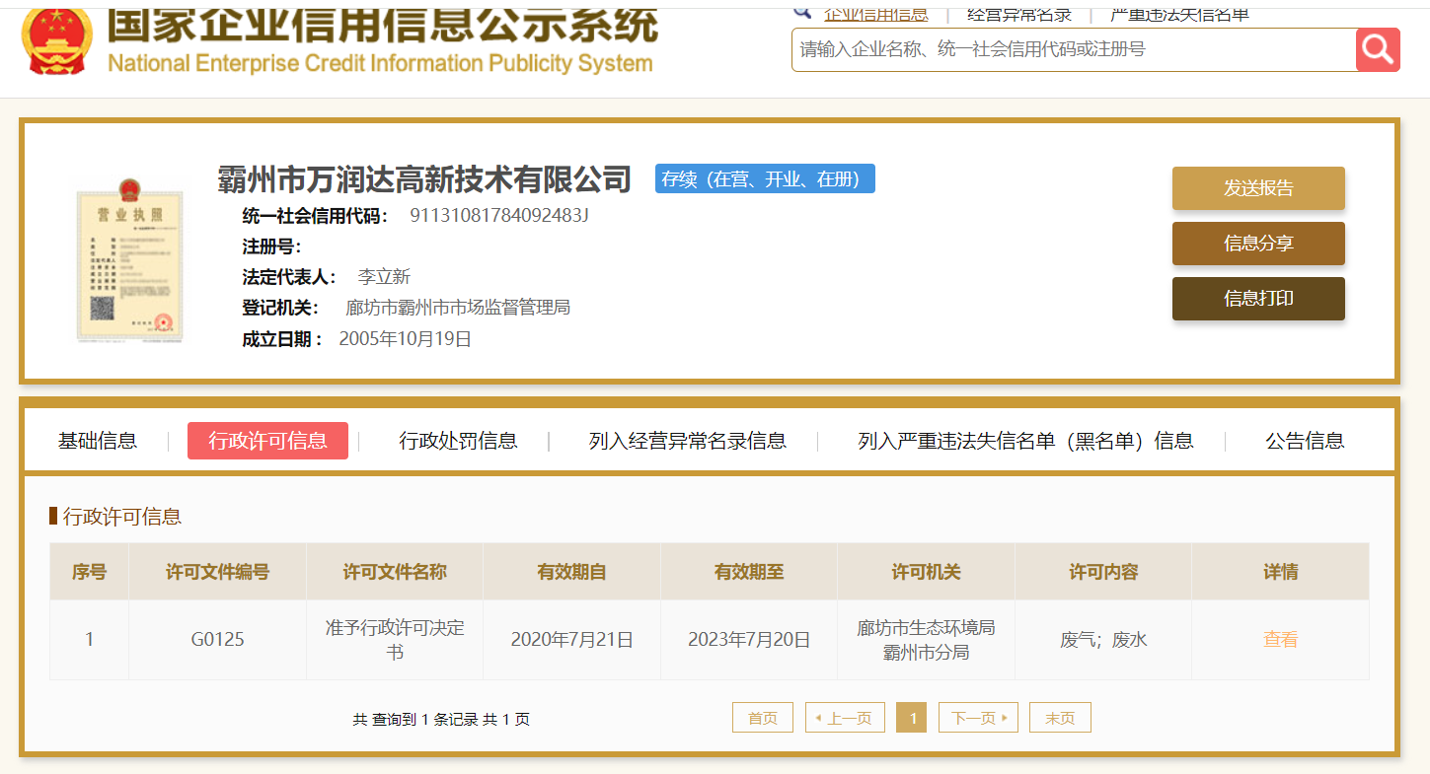
Task: Switch to the 基础信息 tab
Action: click(98, 441)
